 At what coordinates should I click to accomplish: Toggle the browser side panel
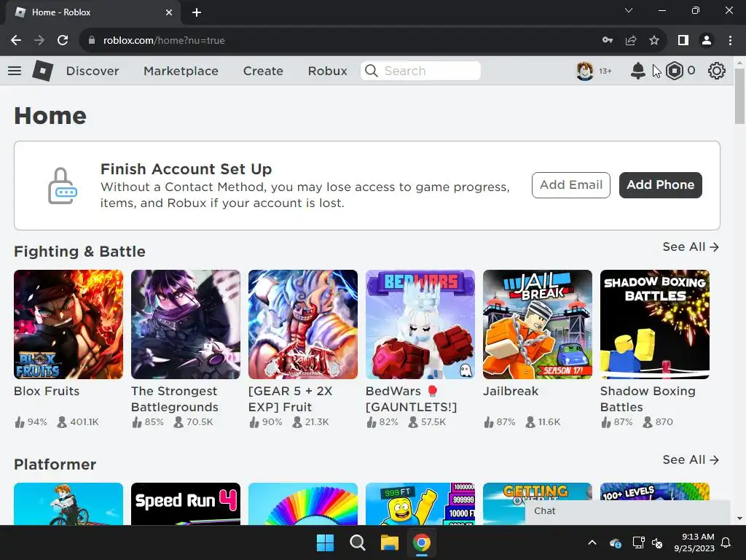tap(683, 41)
